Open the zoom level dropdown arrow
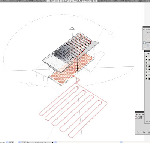Screen dimensions: 150x143 pyautogui.click(x=7, y=142)
